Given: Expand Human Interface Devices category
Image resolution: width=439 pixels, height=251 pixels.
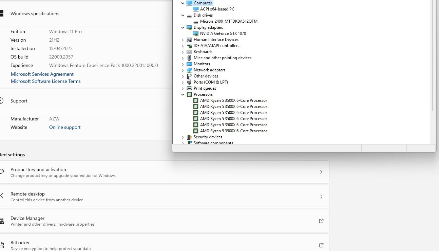Looking at the screenshot, I should [183, 40].
